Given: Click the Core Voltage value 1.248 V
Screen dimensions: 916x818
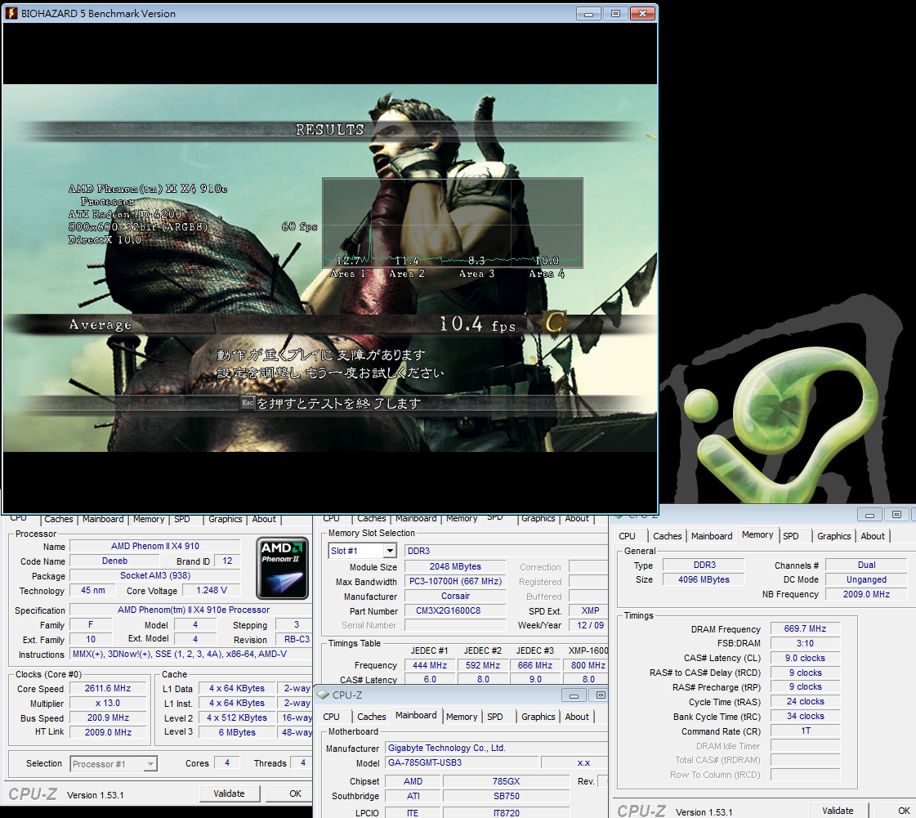Looking at the screenshot, I should tap(212, 590).
